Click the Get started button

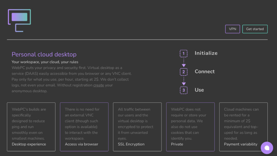pyautogui.click(x=255, y=29)
